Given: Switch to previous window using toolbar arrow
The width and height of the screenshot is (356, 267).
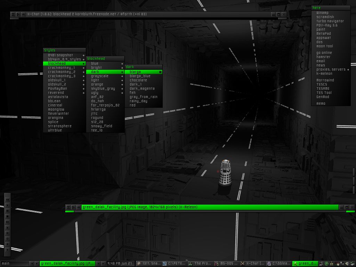Looking at the screenshot, I should (98, 264).
